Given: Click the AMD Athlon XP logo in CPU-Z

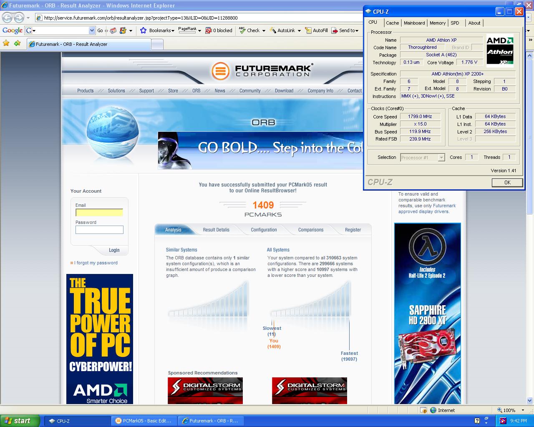Looking at the screenshot, I should click(x=500, y=51).
